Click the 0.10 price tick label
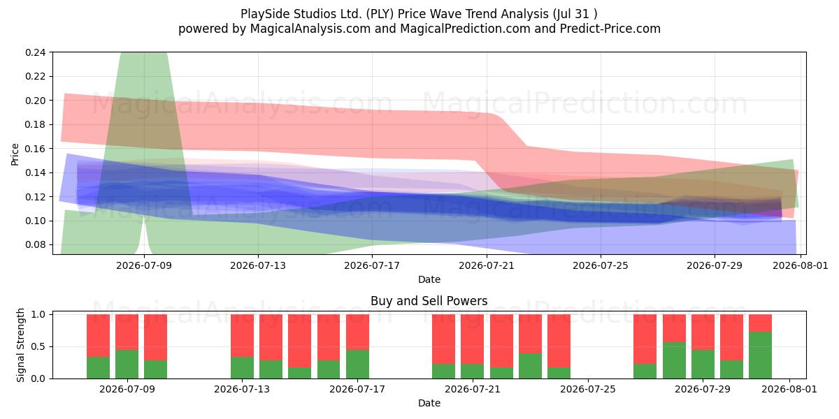Viewport: 839px width, 419px height. [35, 221]
